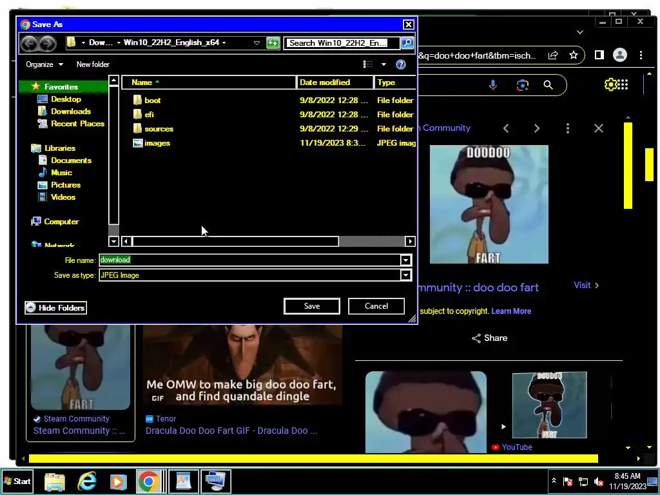This screenshot has width=660, height=495.
Task: Open the view options dropdown arrow
Action: tap(383, 64)
